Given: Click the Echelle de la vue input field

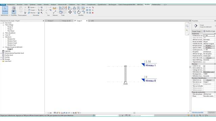Looking at the screenshot, I should [x=209, y=36].
